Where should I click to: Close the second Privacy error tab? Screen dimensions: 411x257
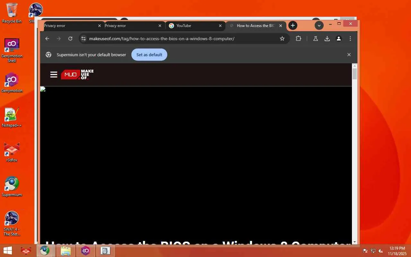(x=160, y=26)
